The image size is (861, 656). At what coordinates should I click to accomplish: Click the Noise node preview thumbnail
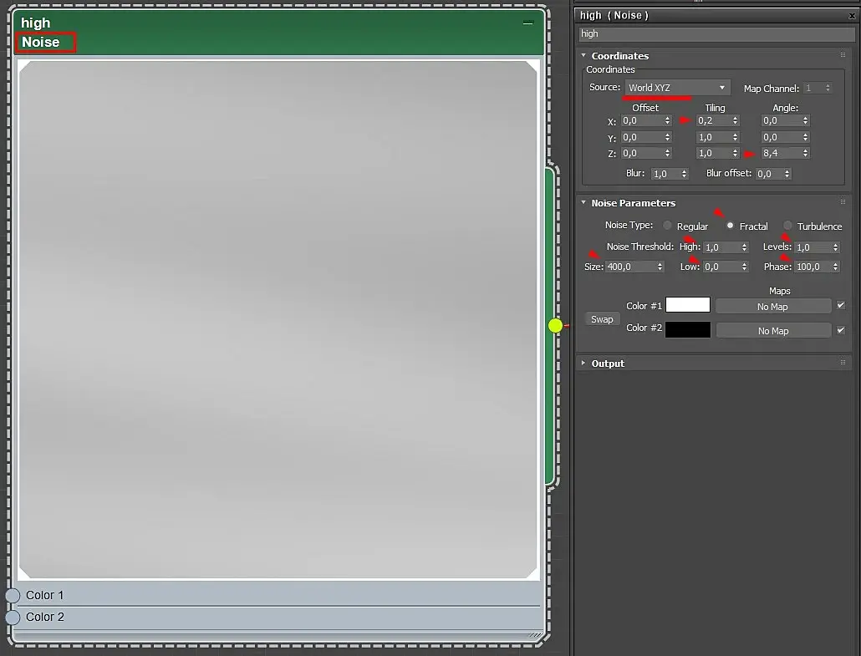278,319
